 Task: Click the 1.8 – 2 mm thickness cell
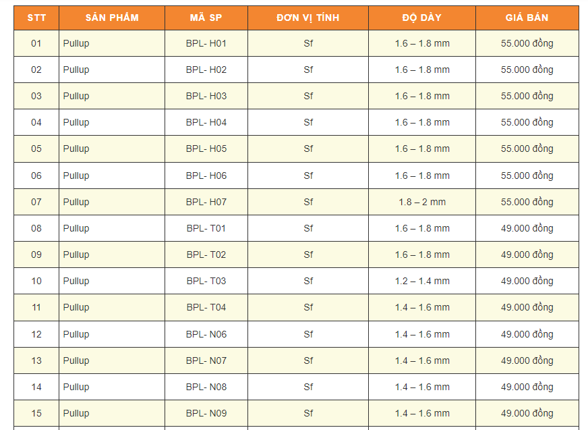(x=422, y=202)
